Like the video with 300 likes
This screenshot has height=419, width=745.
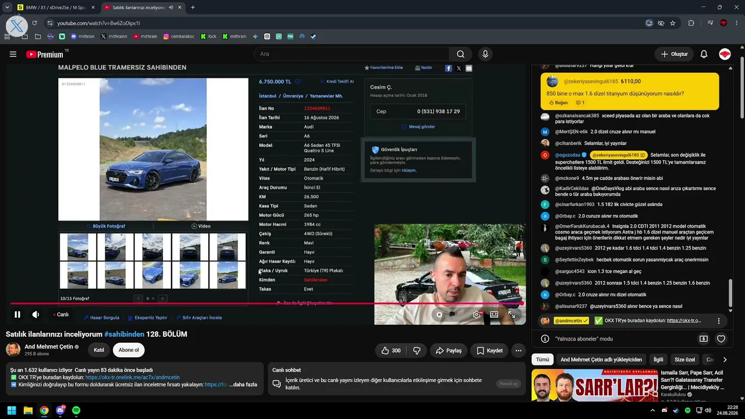(x=391, y=350)
